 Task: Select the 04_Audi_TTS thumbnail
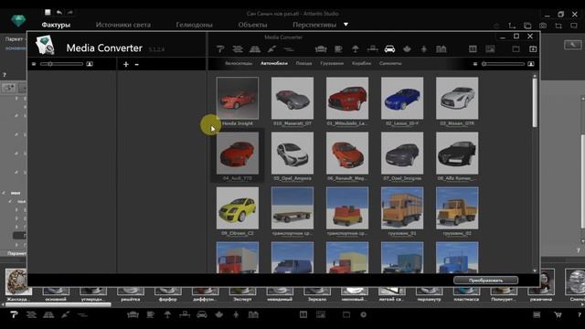point(238,153)
